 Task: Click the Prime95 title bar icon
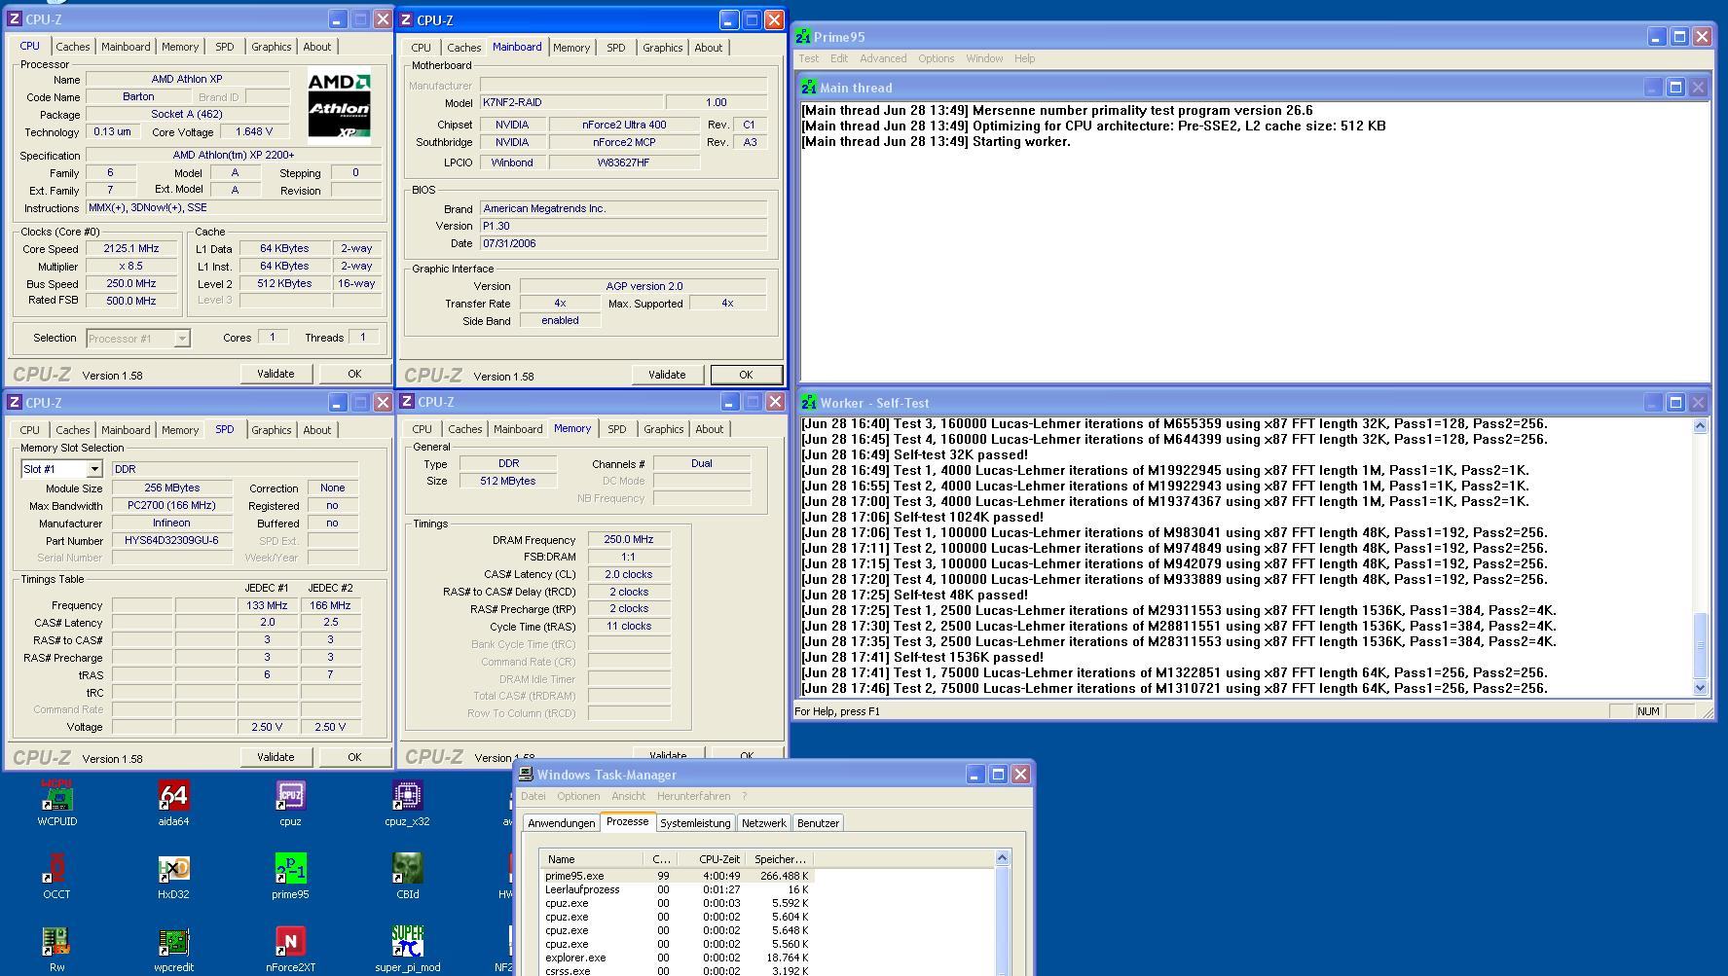click(803, 37)
